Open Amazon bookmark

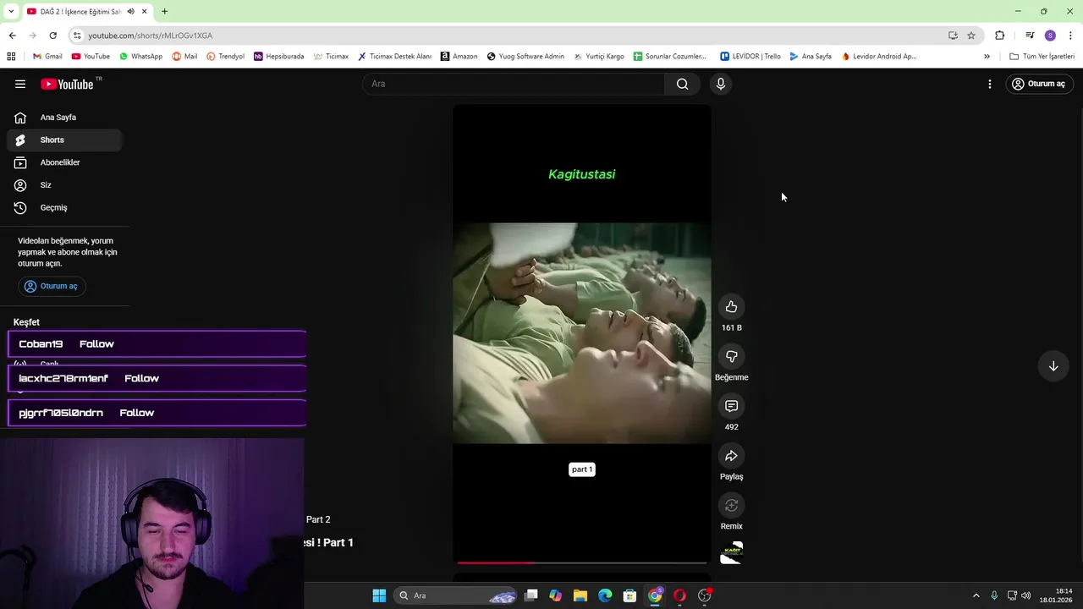pos(459,57)
